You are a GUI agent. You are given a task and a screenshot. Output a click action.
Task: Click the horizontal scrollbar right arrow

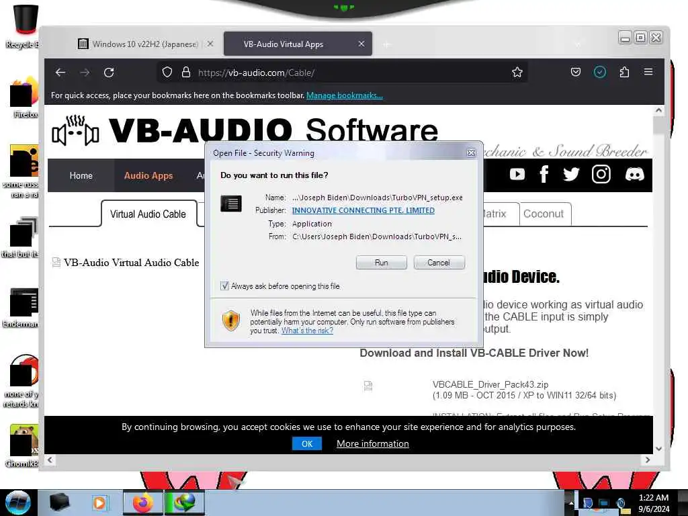click(648, 460)
